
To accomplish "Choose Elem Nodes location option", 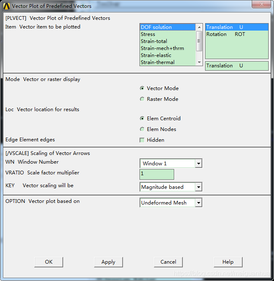I will 142,129.
